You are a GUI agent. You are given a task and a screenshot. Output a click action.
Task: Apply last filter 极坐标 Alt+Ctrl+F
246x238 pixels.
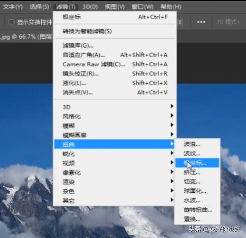pos(115,17)
